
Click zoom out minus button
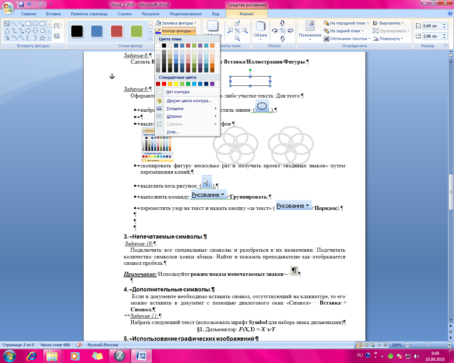pyautogui.click(x=408, y=345)
